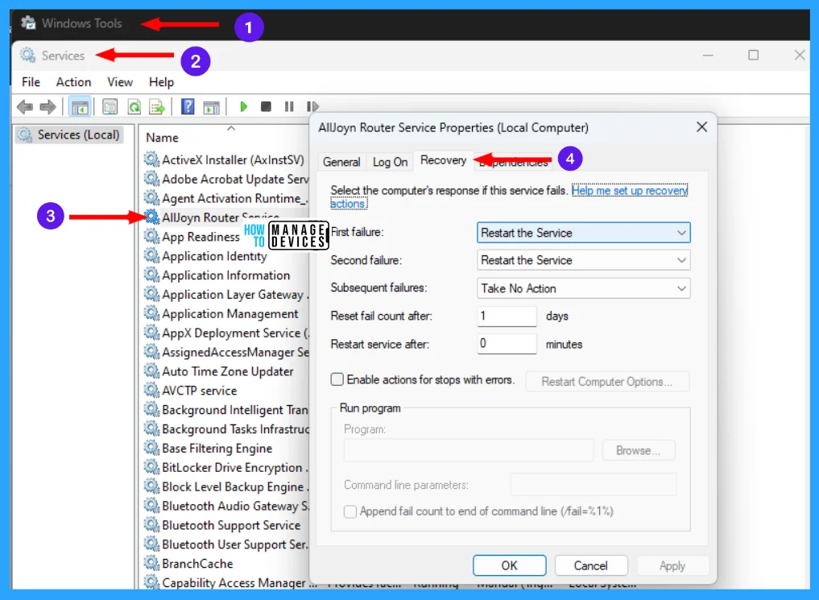The image size is (819, 600).
Task: Click Restart Computer Options button
Action: click(x=607, y=382)
